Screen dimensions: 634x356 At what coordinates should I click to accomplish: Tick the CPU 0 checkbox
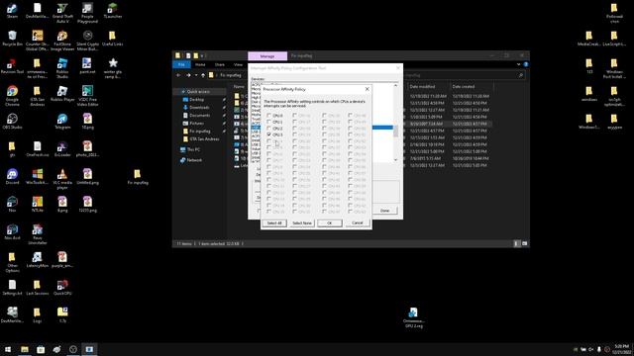268,116
